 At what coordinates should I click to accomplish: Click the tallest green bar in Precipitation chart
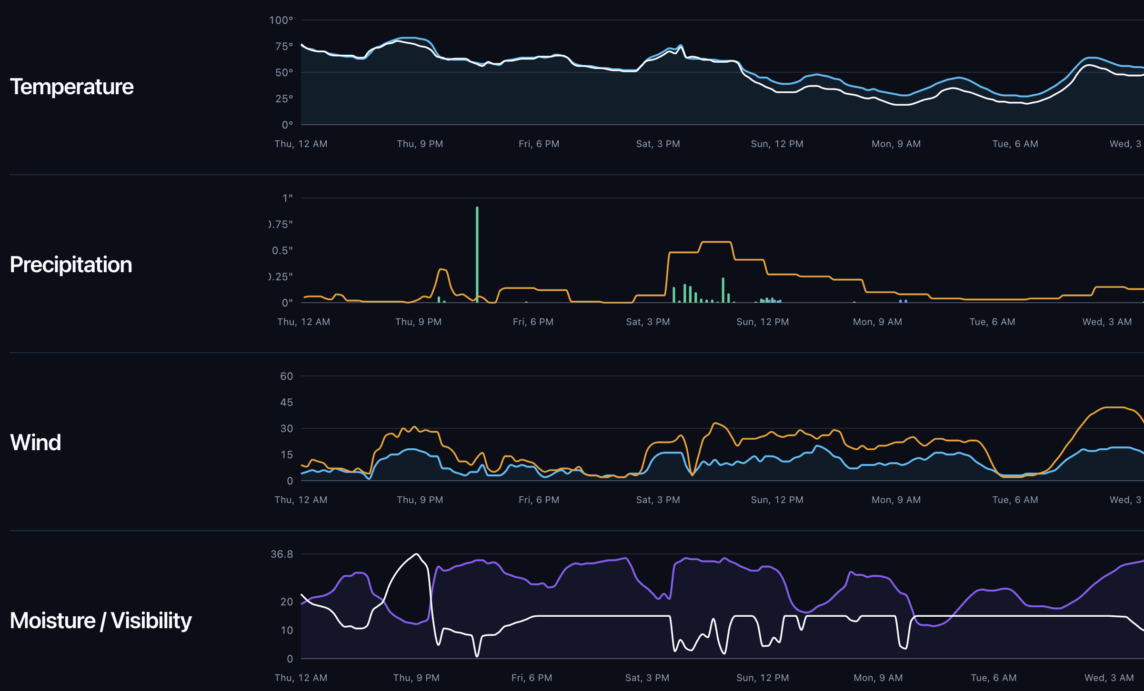(477, 255)
